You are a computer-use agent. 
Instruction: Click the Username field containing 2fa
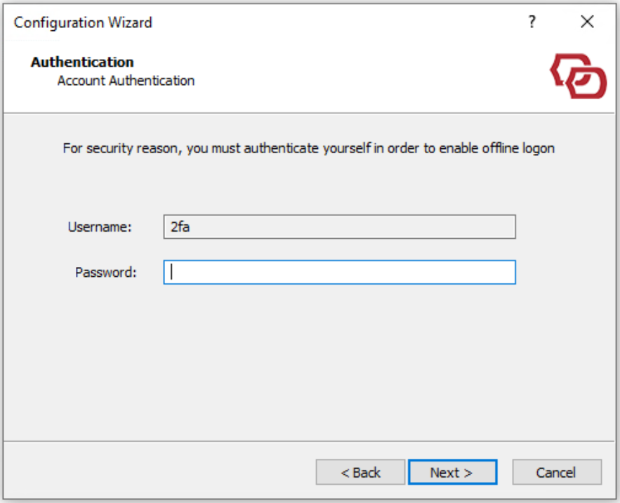click(340, 227)
